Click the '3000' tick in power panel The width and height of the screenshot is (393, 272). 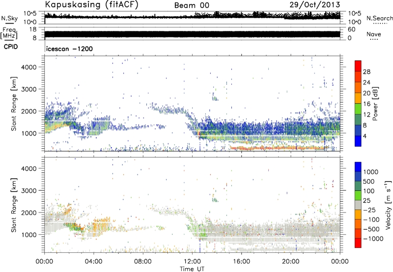click(x=29, y=89)
